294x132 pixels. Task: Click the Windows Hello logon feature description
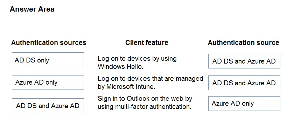[x=137, y=62]
